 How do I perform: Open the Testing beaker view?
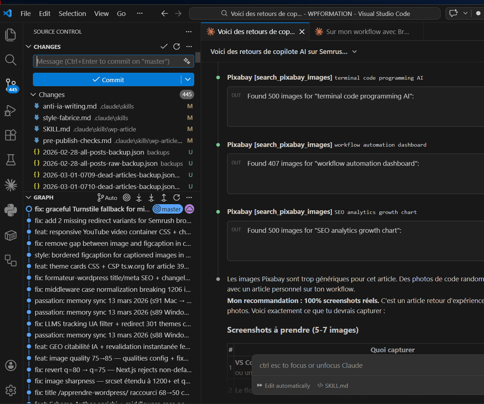pos(11,160)
